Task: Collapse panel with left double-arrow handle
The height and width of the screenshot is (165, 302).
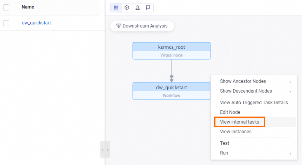Action: point(102,150)
